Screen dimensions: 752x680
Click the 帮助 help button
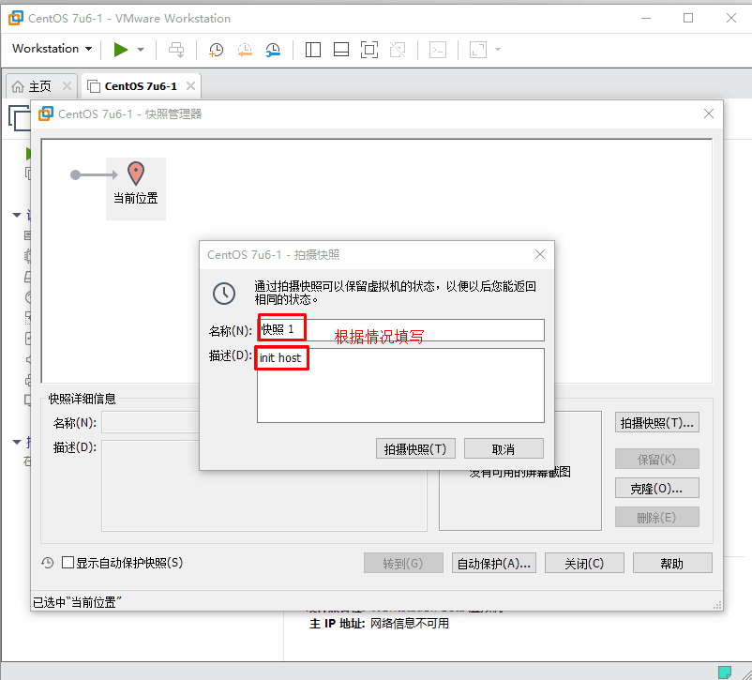point(672,564)
